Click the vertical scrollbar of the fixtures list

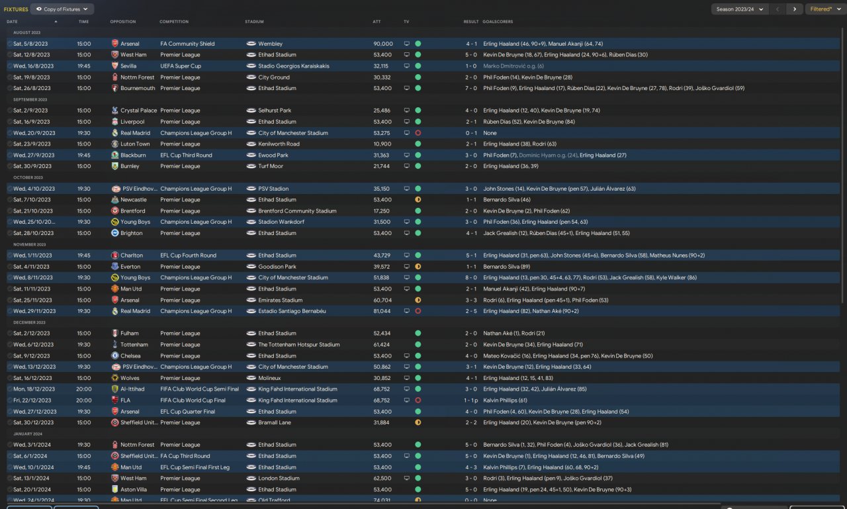(x=842, y=165)
